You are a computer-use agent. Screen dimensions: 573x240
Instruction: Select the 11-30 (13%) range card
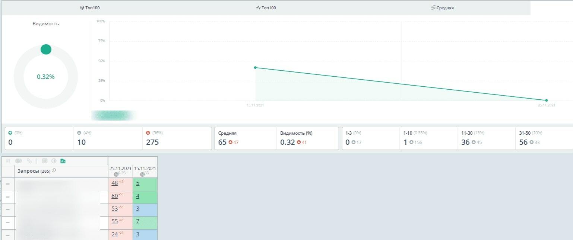coord(487,138)
